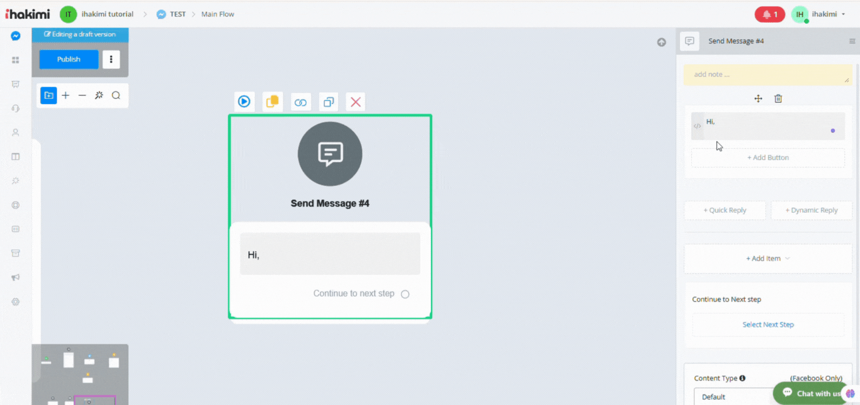Image resolution: width=860 pixels, height=405 pixels.
Task: Click the code brackets icon beside Hi, text
Action: point(697,126)
